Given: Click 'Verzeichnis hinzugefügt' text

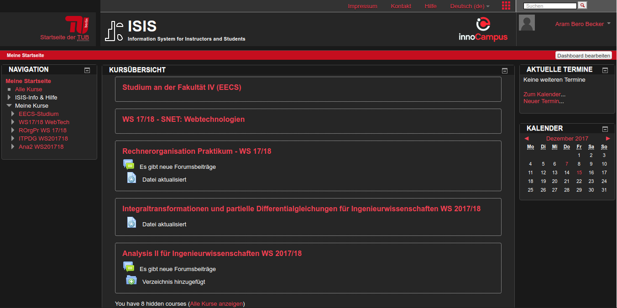Looking at the screenshot, I should (x=174, y=282).
